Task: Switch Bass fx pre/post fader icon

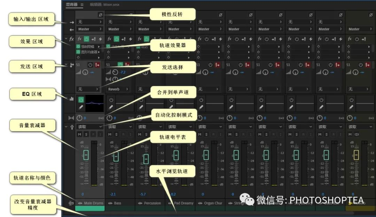Action: point(124,39)
